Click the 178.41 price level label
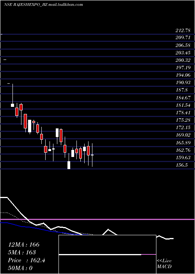This screenshot has width=195, height=274. point(183,113)
